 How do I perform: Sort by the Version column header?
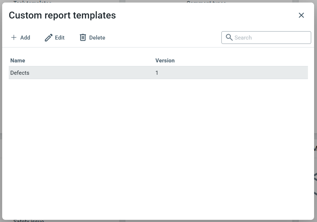point(165,61)
